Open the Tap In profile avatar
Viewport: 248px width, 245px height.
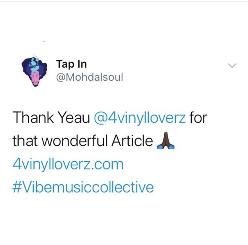(34, 70)
